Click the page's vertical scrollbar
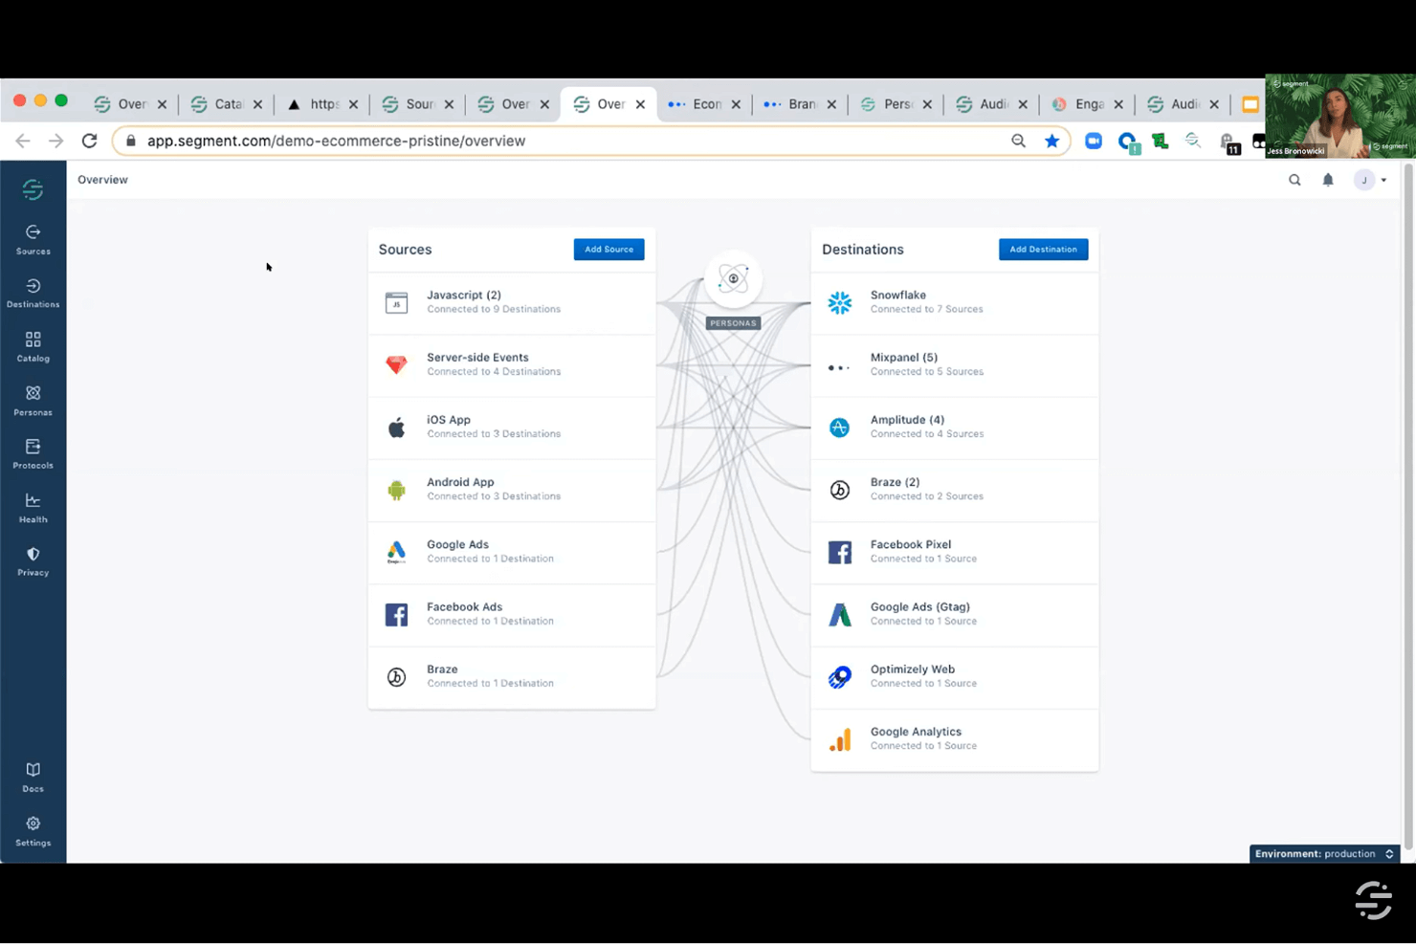This screenshot has height=944, width=1416. [1407, 507]
